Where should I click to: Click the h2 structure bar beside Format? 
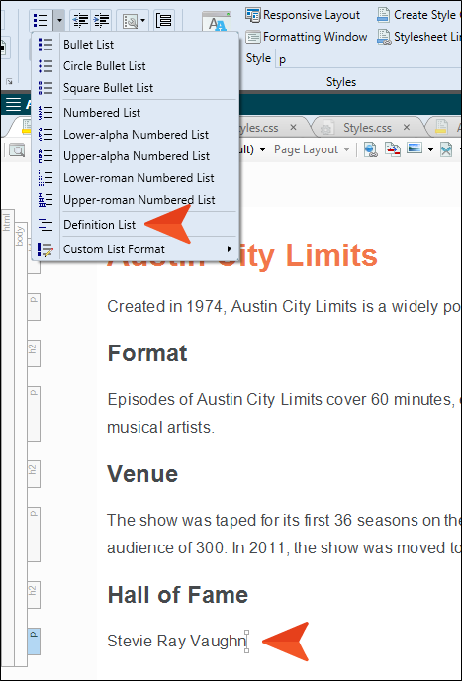[34, 353]
